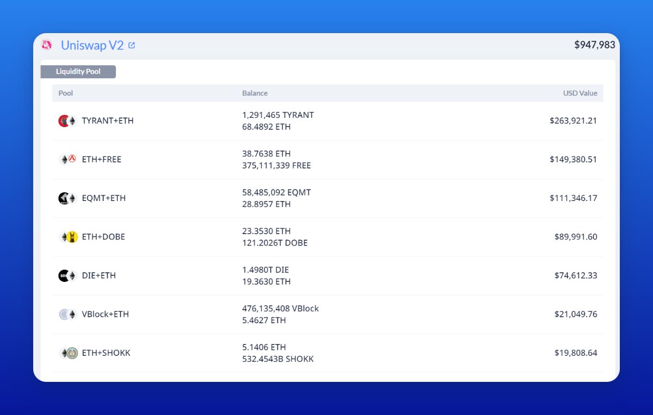The width and height of the screenshot is (653, 415).
Task: Click the EQMT+ETH token pair icon
Action: pos(67,198)
